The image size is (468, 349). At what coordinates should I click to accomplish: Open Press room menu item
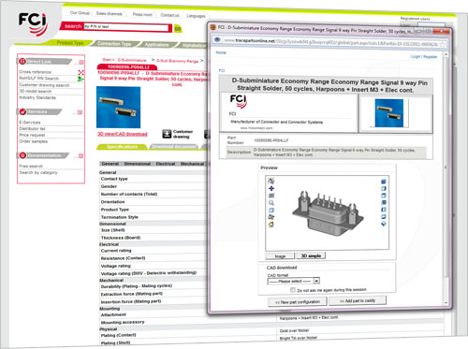(x=142, y=14)
